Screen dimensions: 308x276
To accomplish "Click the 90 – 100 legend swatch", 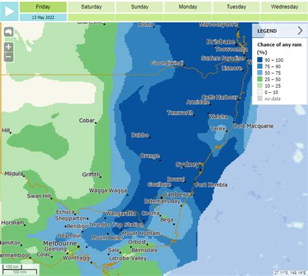I will [260, 60].
